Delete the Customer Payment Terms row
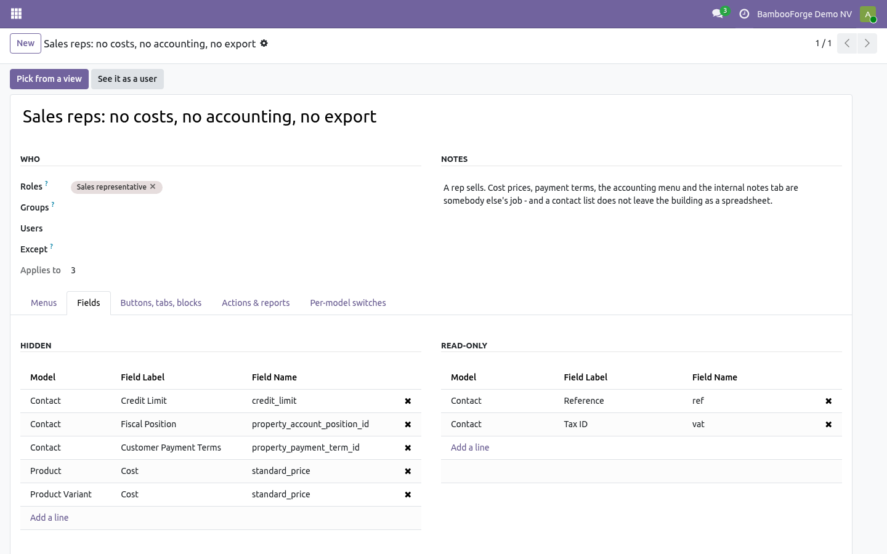The height and width of the screenshot is (554, 887). (408, 448)
